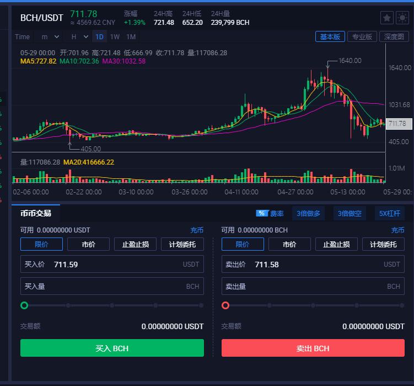Screen dimensions: 414x386
Task: Click the red sell amount slider handle
Action: (225, 305)
